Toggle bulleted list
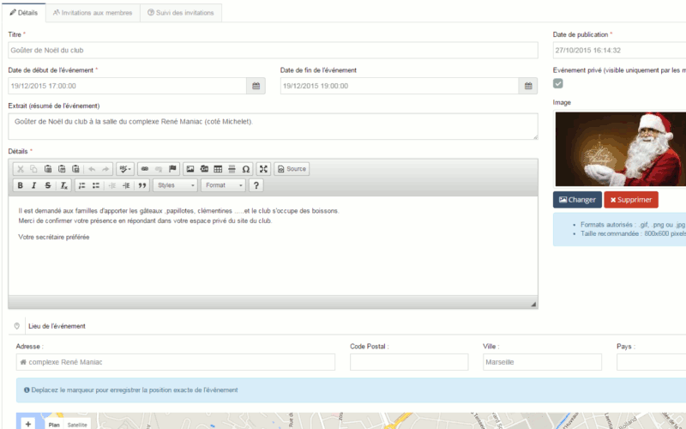 pyautogui.click(x=96, y=185)
